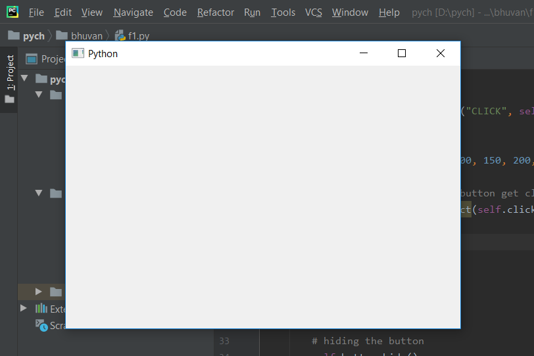Open the VCS menu
The width and height of the screenshot is (534, 356).
coord(313,12)
